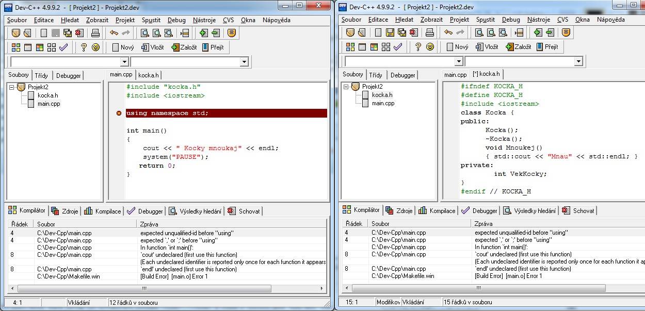This screenshot has width=645, height=311.
Task: Click Rebuild All grid icon in right window
Action: 386,47
